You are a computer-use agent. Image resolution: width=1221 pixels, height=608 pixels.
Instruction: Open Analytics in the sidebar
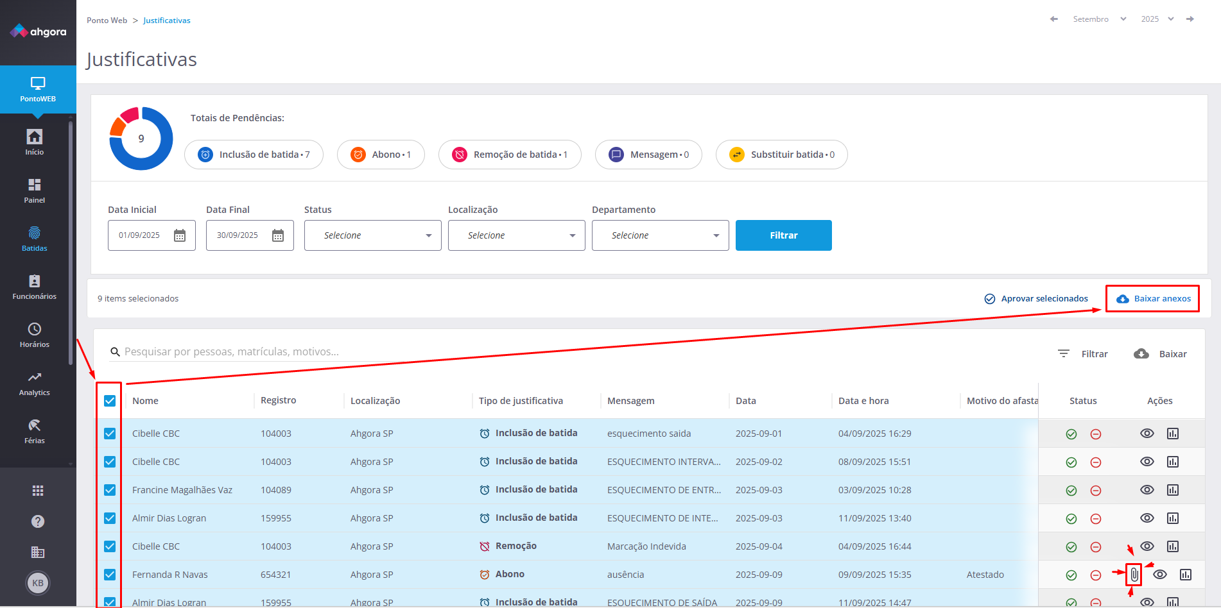click(35, 383)
